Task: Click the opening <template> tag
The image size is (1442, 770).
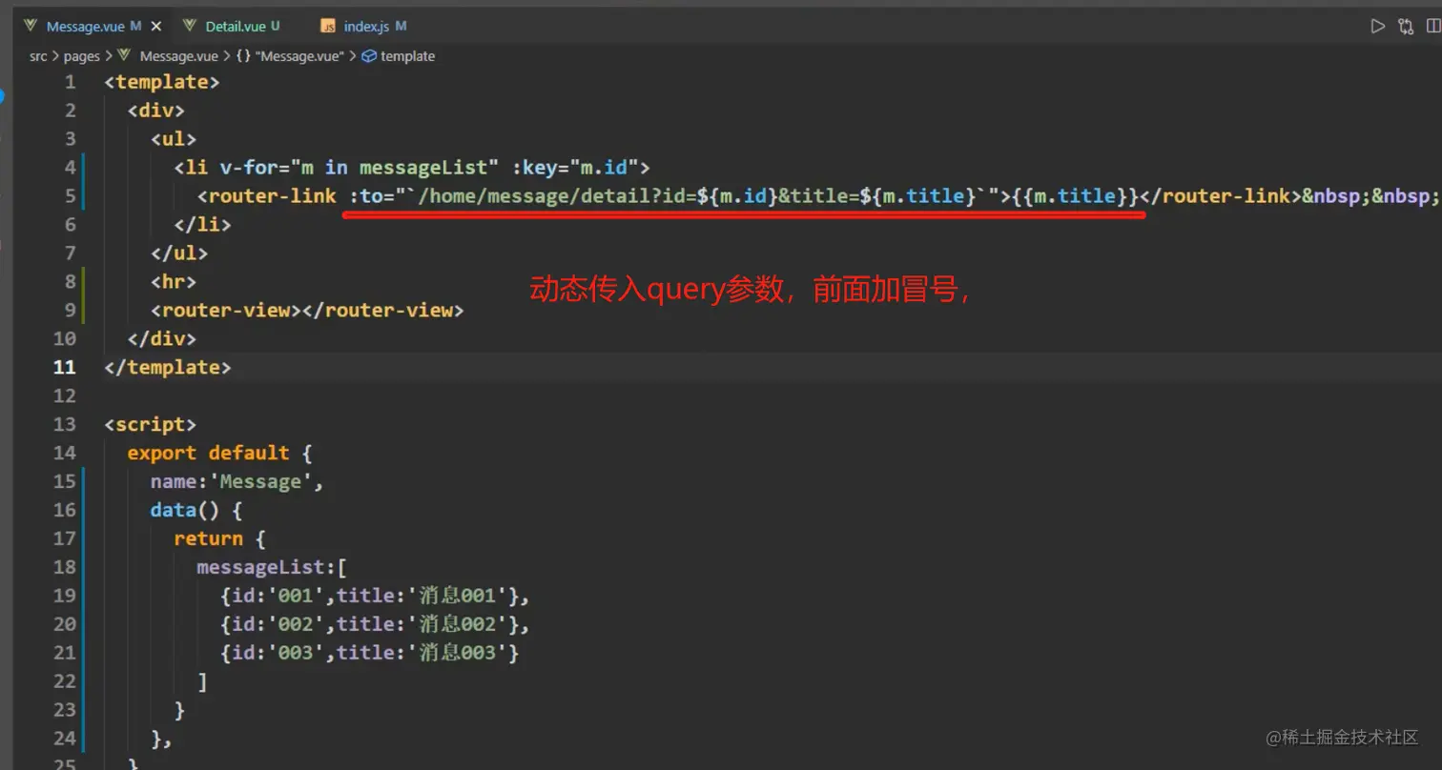Action: [162, 82]
